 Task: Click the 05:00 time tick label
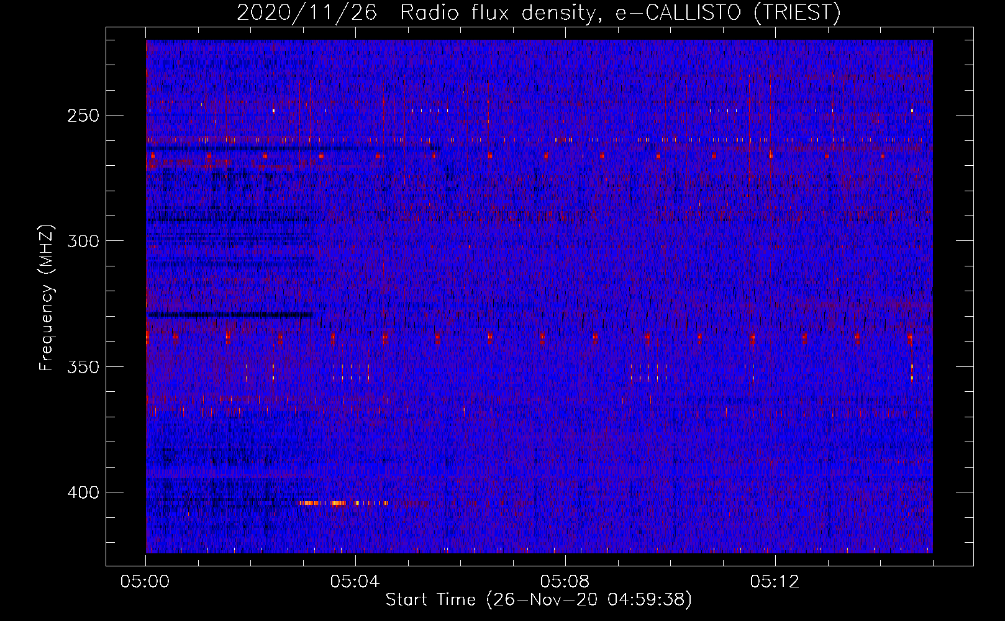click(x=145, y=581)
